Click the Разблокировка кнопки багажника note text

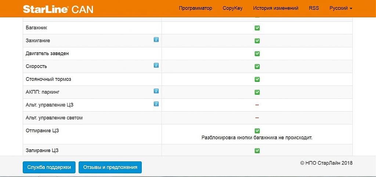257,138
